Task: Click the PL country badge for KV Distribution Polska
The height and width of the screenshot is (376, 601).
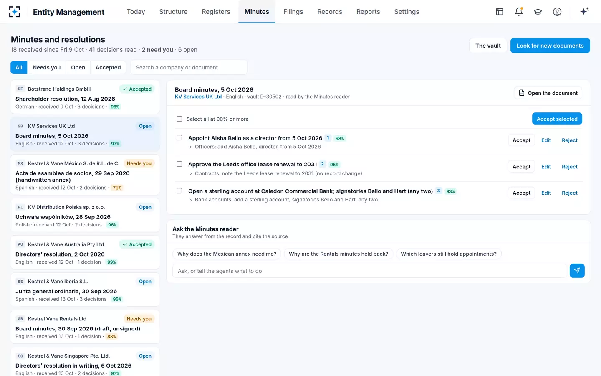Action: click(20, 207)
